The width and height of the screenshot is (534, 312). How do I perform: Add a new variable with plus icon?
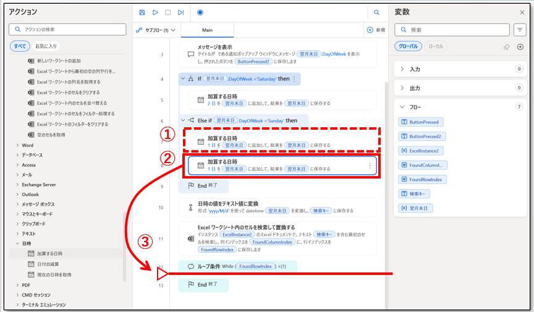(x=520, y=46)
